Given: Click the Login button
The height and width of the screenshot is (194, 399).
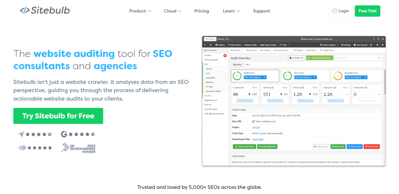Looking at the screenshot, I should pyautogui.click(x=340, y=11).
